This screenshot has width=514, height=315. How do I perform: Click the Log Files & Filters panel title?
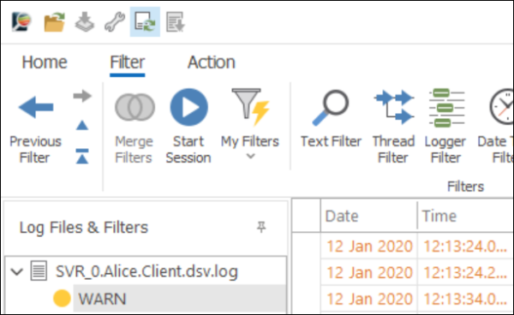click(84, 227)
